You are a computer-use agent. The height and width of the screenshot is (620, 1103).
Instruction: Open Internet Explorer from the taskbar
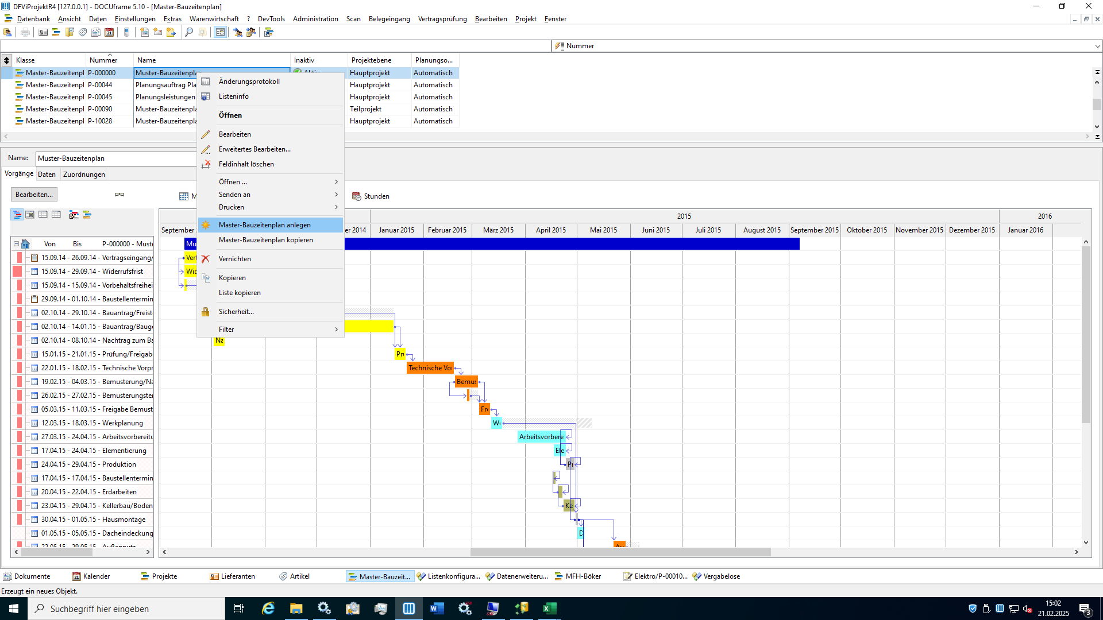pos(268,609)
